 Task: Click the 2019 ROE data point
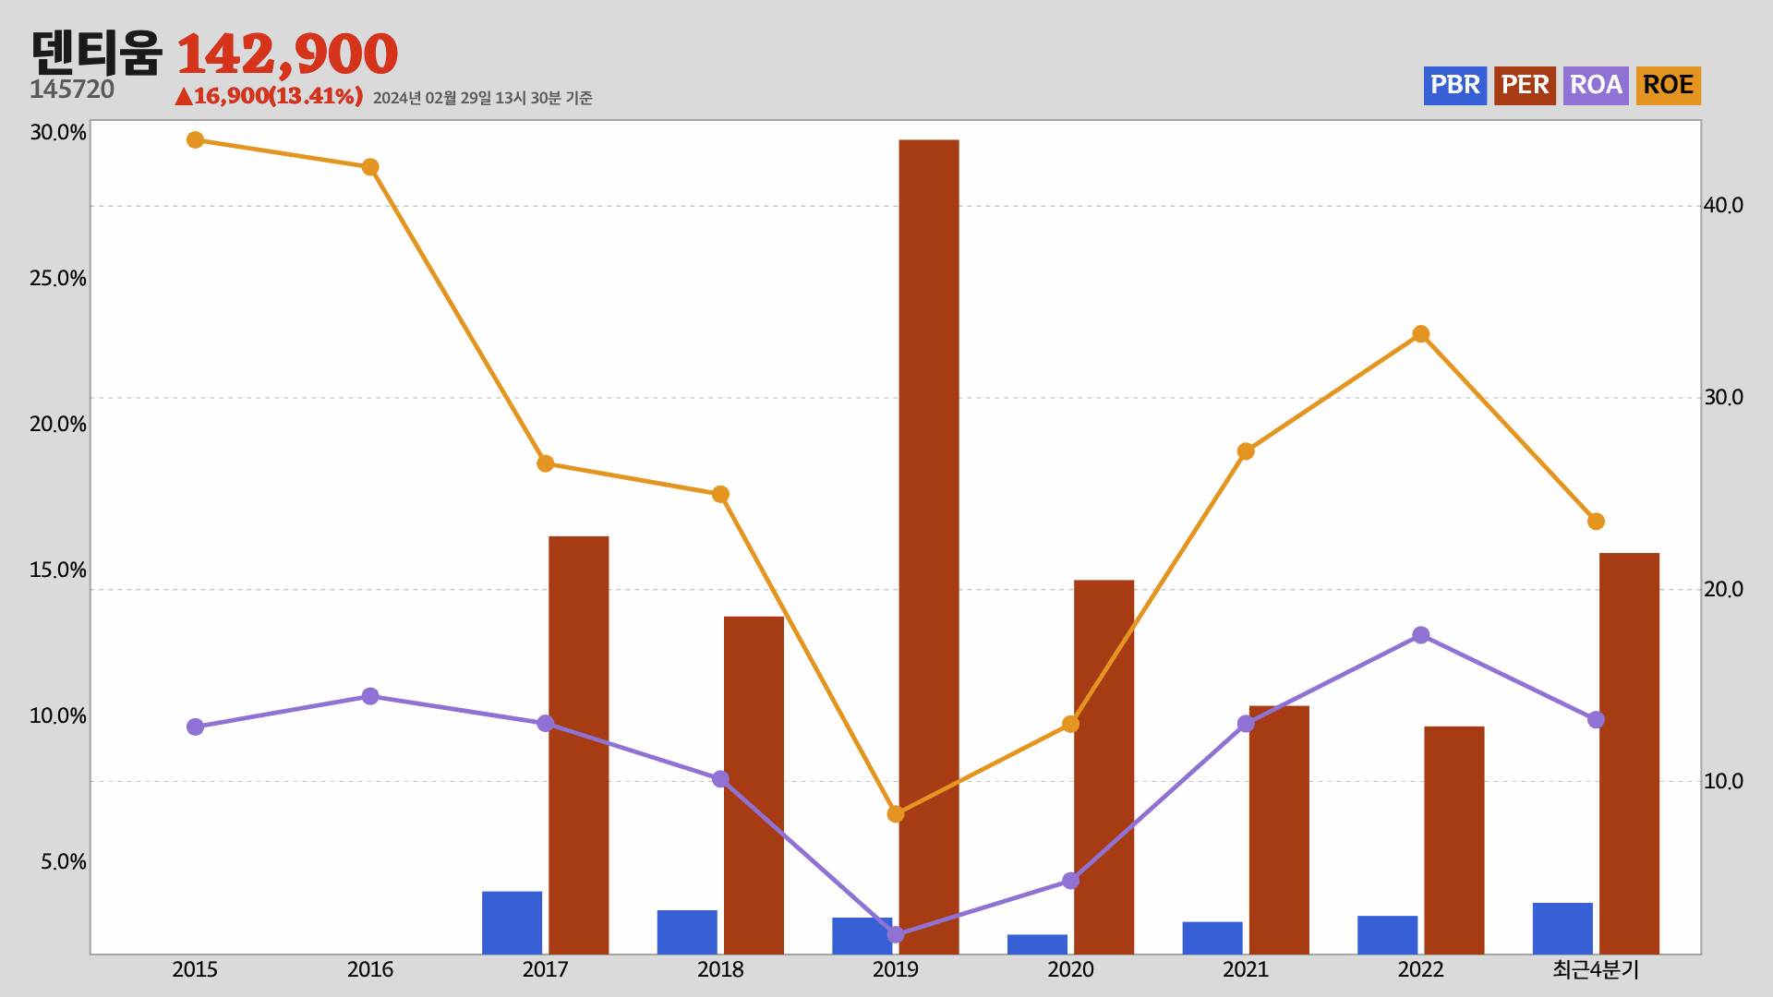pyautogui.click(x=896, y=814)
